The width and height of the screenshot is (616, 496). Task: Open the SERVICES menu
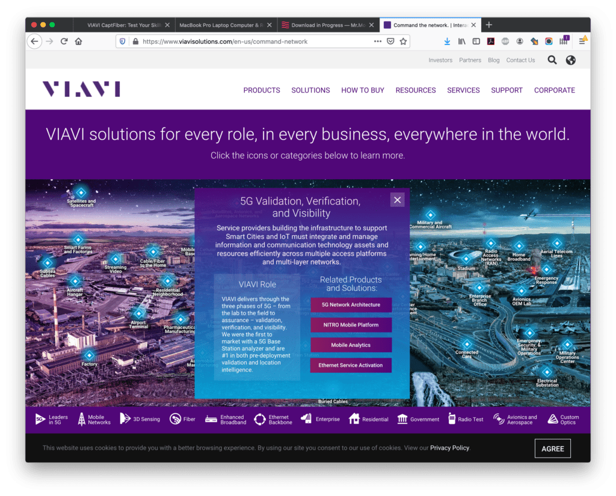[x=463, y=90]
